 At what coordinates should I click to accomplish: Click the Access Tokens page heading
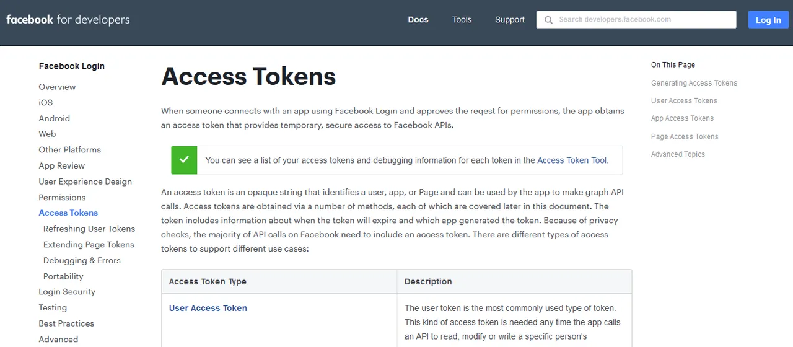[248, 77]
